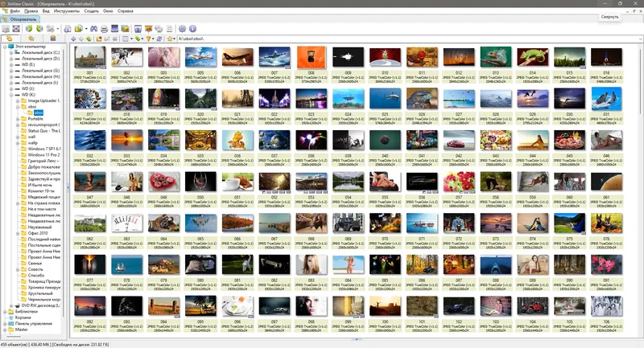This screenshot has height=348, width=644.
Task: Click the refresh view icon near filter
Action: tap(159, 39)
